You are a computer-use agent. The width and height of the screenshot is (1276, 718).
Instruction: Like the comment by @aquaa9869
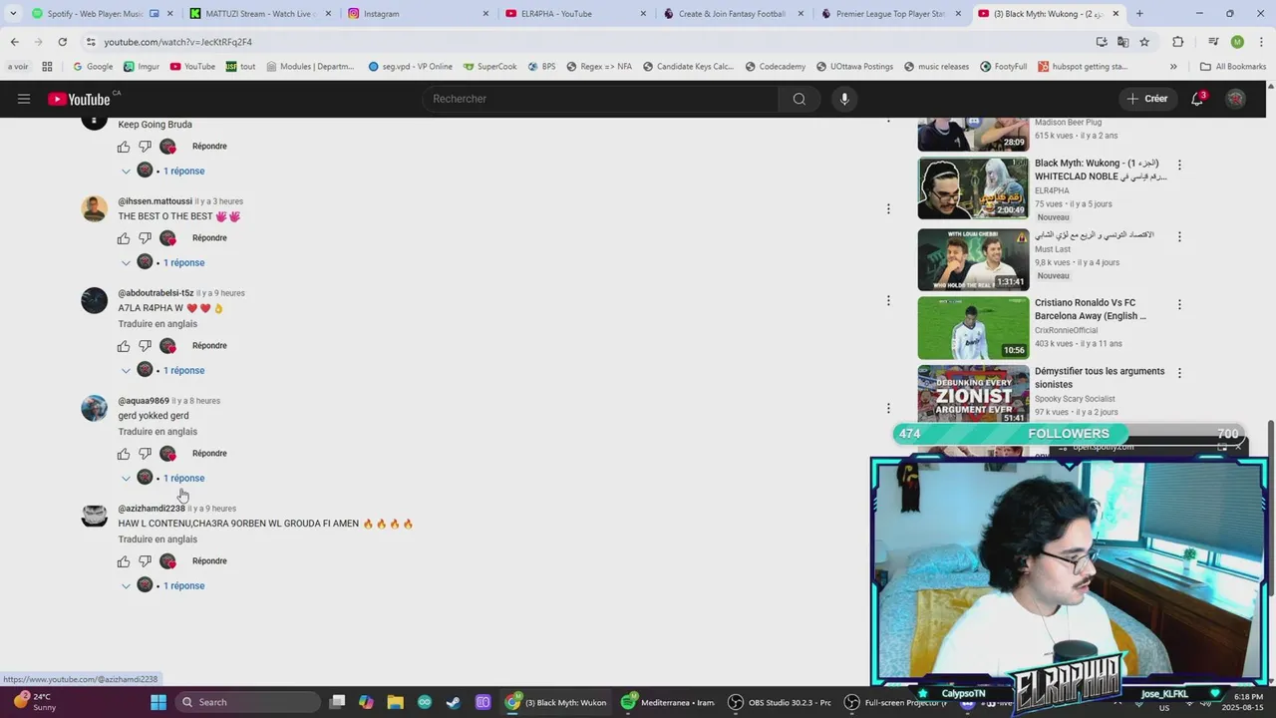coord(124,454)
